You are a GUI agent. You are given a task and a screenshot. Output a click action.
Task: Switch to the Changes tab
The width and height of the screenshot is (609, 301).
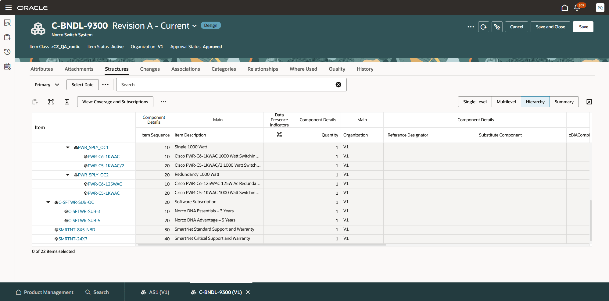[x=150, y=69]
